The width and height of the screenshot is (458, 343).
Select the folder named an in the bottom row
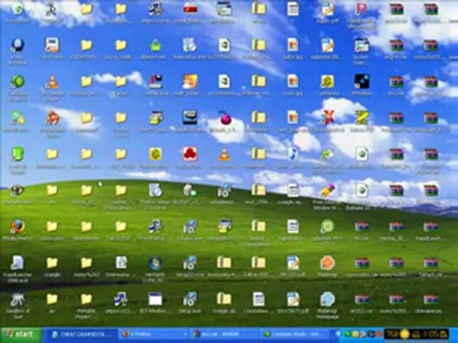[52, 299]
